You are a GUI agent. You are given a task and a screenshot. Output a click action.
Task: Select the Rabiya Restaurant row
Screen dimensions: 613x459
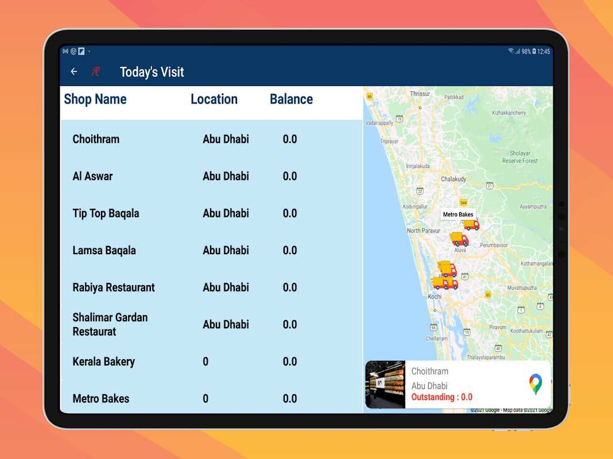pos(211,287)
